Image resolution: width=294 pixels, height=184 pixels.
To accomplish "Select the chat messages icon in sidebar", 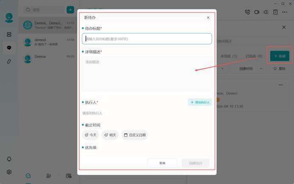I will click(x=9, y=48).
